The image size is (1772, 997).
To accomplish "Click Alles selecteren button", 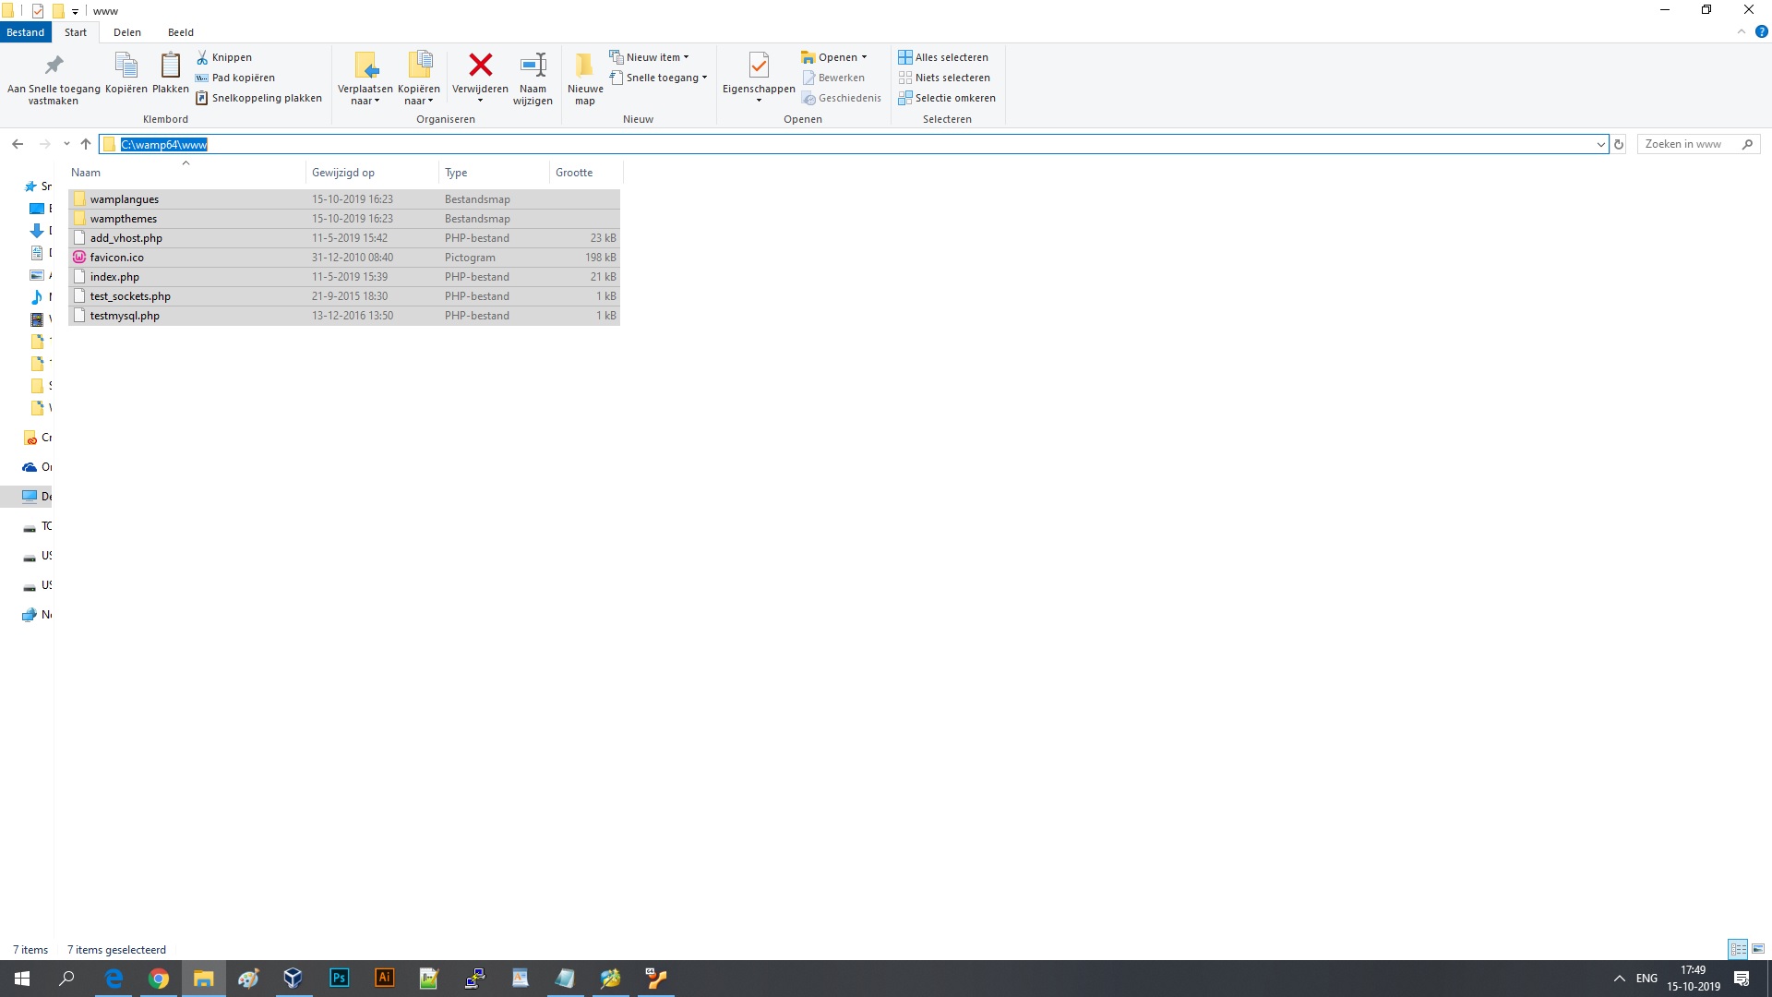I will coord(943,57).
